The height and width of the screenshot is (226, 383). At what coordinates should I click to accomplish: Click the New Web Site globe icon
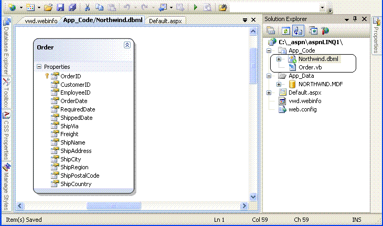12,7
